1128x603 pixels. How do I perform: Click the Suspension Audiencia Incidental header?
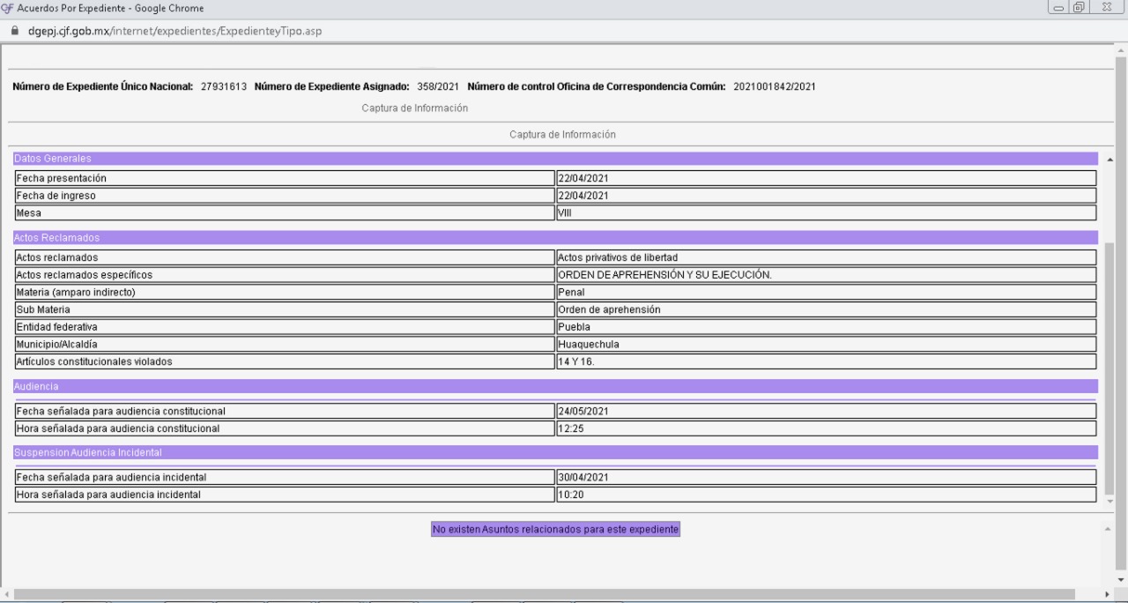pyautogui.click(x=555, y=452)
